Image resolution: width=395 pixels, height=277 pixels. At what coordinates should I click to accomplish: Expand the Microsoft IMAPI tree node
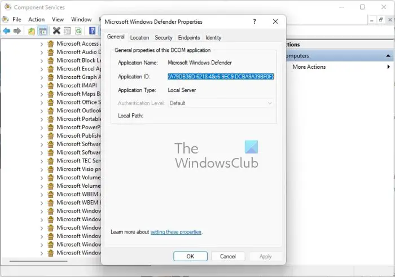[42, 86]
